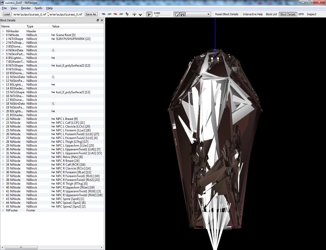The height and width of the screenshot is (250, 326).
Task: Click the Txt icon on row 13 BSLighting
Action: coord(53,85)
